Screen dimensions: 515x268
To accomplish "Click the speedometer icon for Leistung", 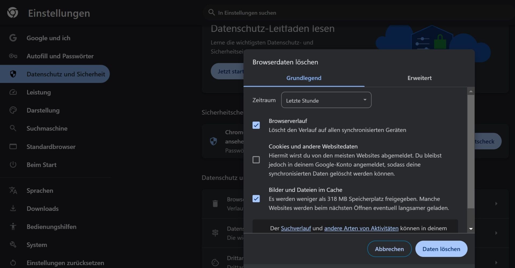I will (13, 92).
